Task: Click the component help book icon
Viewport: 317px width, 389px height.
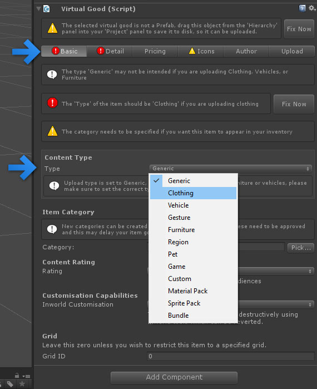Action: (x=302, y=8)
